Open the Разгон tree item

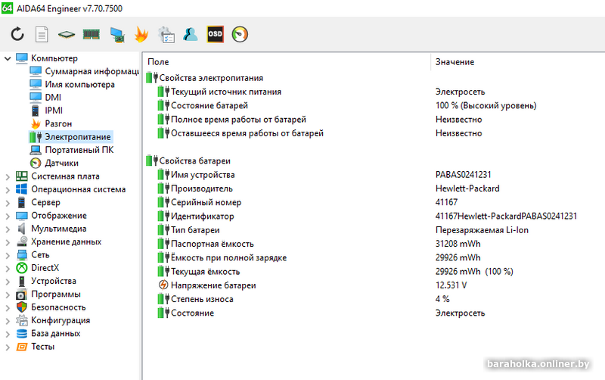point(58,123)
